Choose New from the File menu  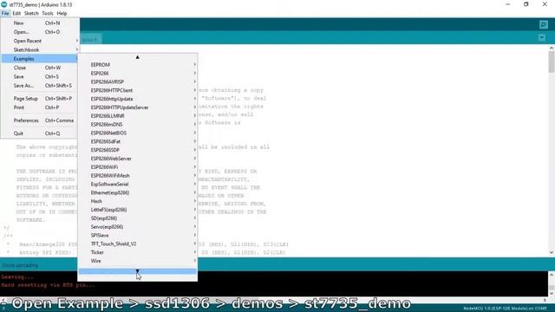40,23
